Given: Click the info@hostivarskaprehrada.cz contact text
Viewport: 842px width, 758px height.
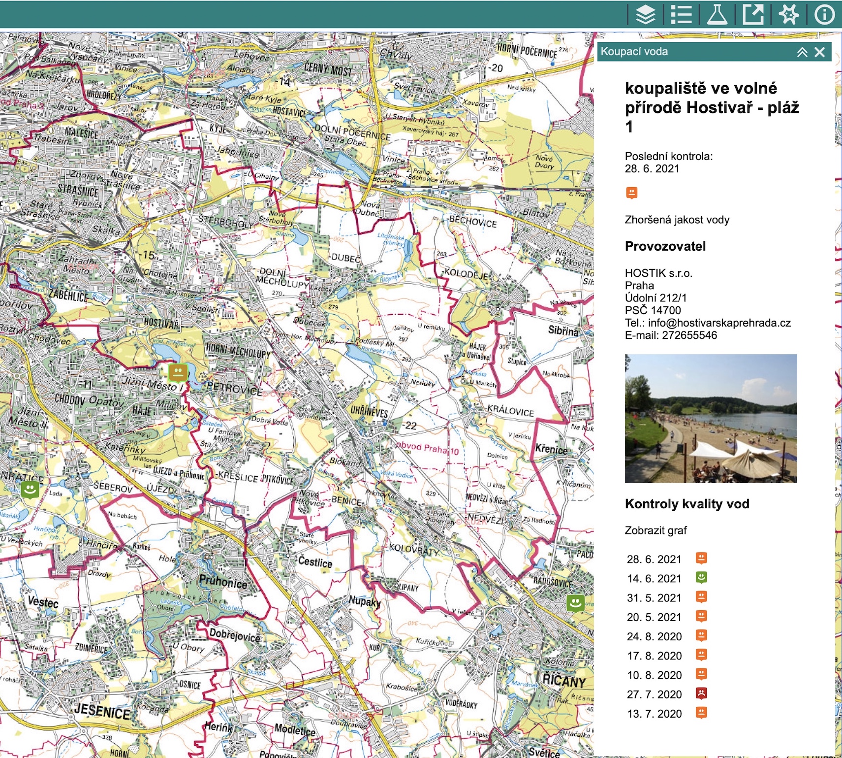Looking at the screenshot, I should [x=719, y=323].
